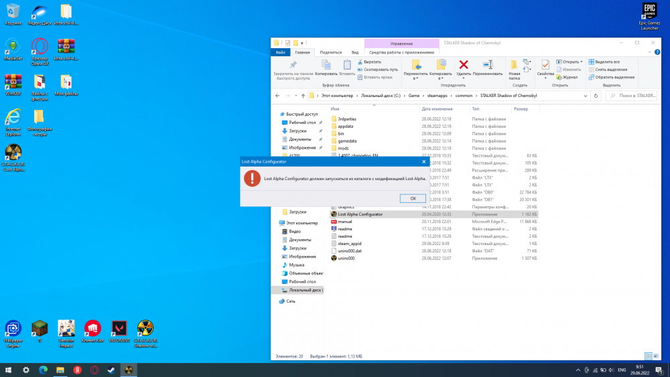This screenshot has width=670, height=377.
Task: Expand the Move to dropdown in the ribbon
Action: pyautogui.click(x=415, y=77)
